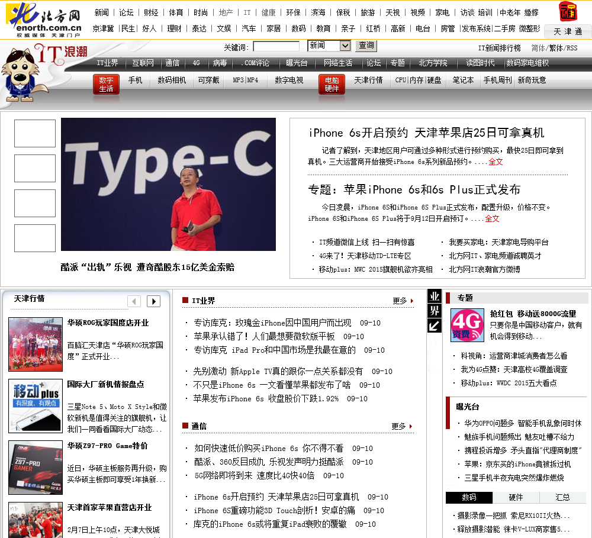
Task: Switch the page to 繁体 via 简体/繁体/RSS link
Action: click(x=556, y=48)
